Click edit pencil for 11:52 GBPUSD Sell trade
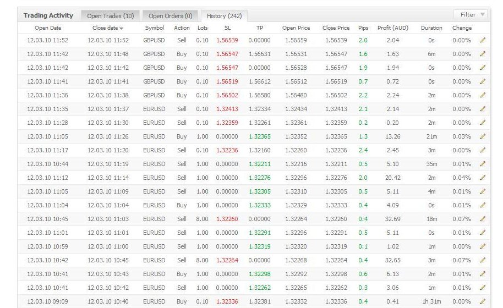The image size is (503, 308). [x=483, y=40]
